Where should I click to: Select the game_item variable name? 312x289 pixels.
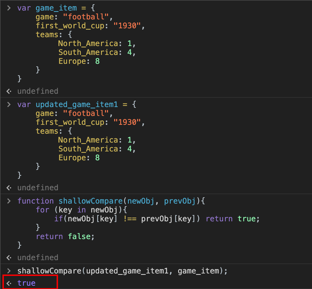tap(56, 8)
